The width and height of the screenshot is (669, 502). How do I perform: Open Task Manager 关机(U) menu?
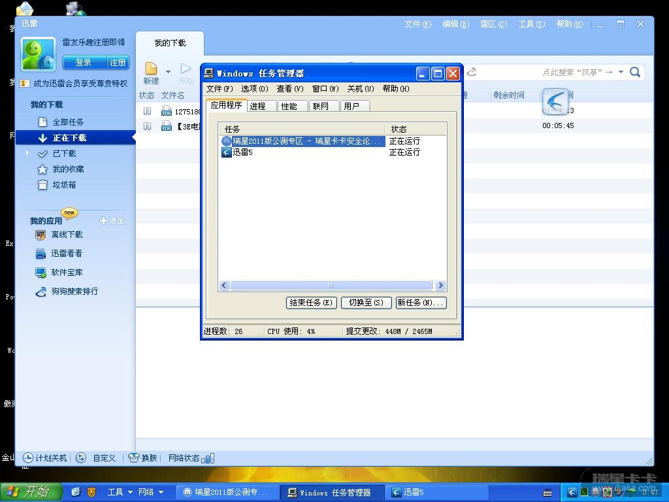pyautogui.click(x=361, y=89)
